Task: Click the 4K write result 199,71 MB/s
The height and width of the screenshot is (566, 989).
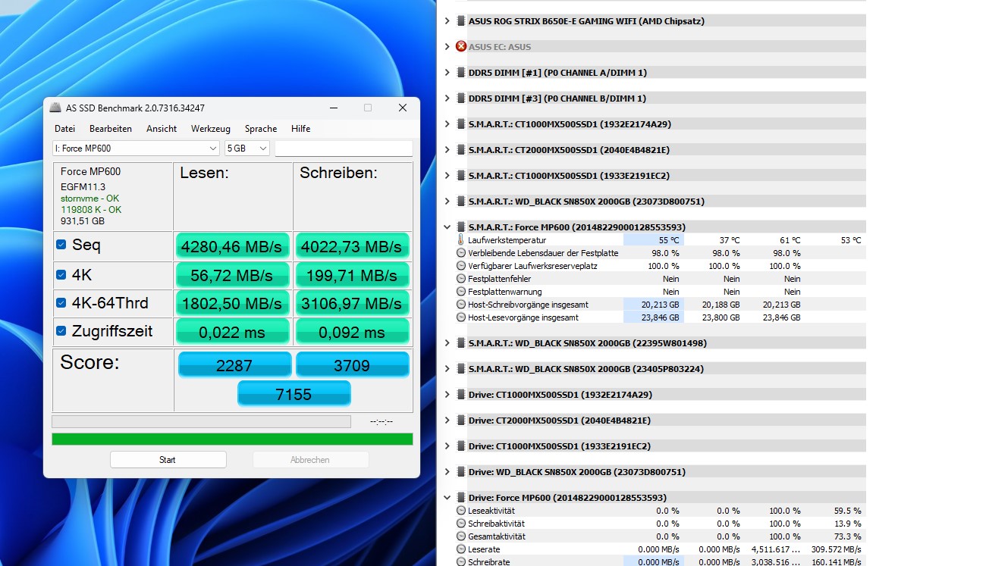Action: [x=352, y=275]
